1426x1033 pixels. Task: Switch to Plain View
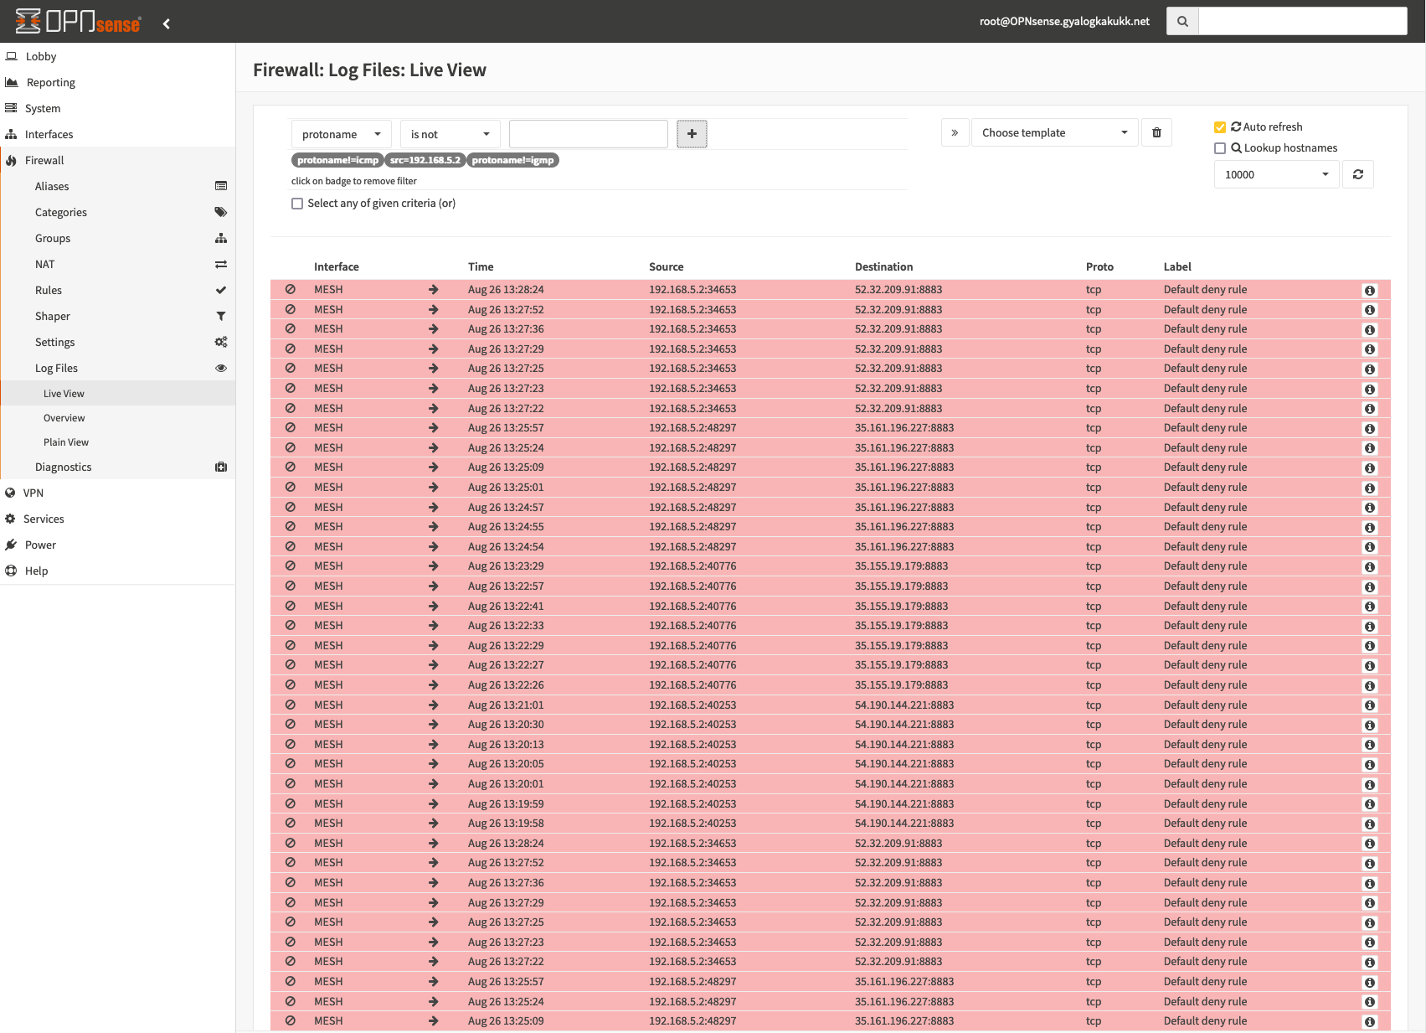pos(66,442)
